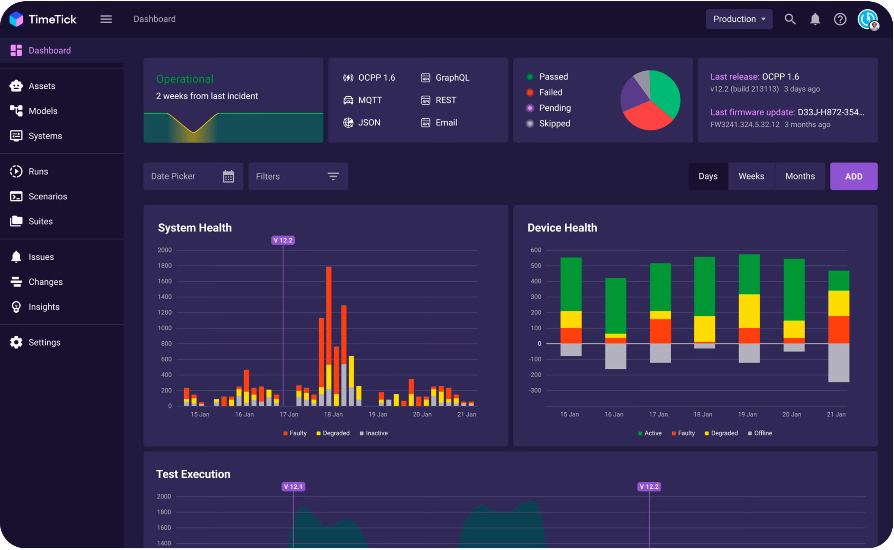Viewport: 894px width, 550px height.
Task: Click the ADD button
Action: (x=854, y=176)
